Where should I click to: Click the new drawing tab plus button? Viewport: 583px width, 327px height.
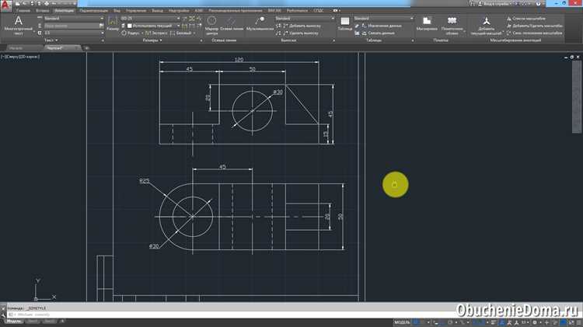pos(86,48)
